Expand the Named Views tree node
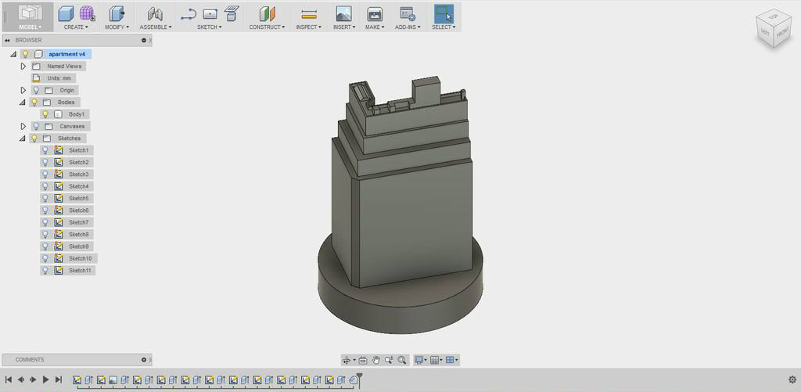 click(x=23, y=67)
